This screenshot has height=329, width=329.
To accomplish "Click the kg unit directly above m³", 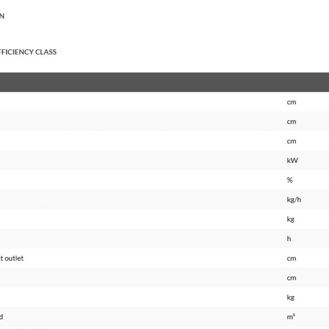I will pyautogui.click(x=291, y=297).
